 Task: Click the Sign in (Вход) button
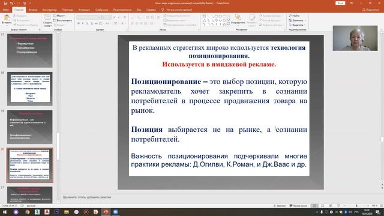click(340, 3)
